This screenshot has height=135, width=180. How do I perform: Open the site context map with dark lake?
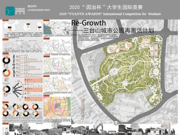(57, 28)
